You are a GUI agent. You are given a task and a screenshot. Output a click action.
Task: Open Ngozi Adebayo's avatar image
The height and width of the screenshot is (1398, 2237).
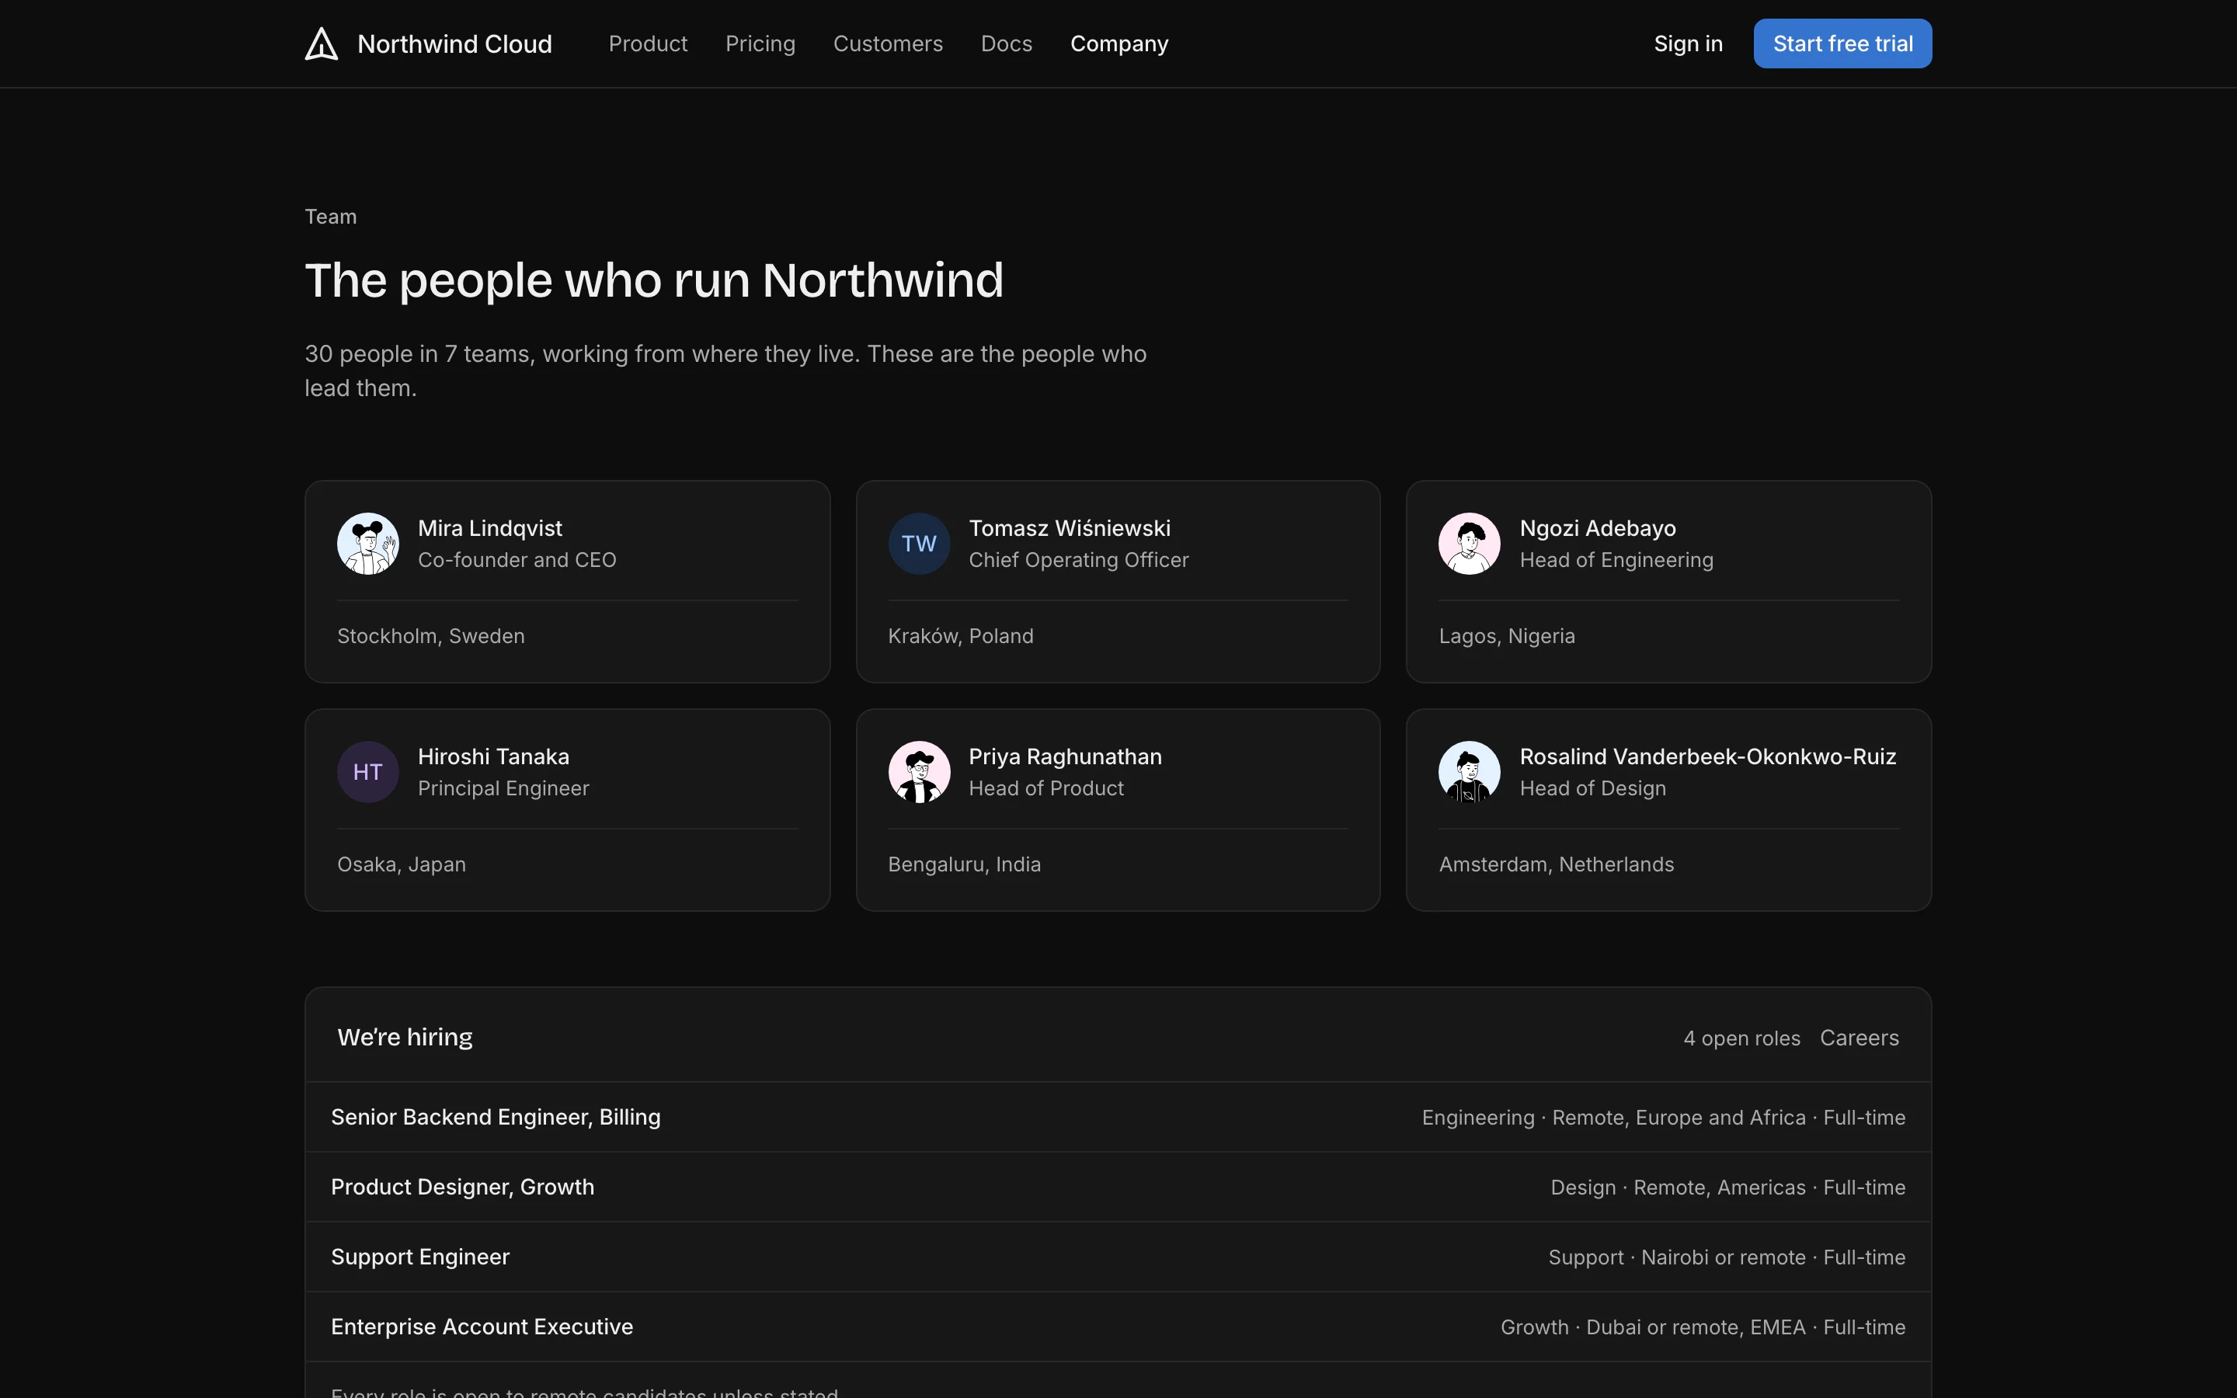tap(1469, 544)
